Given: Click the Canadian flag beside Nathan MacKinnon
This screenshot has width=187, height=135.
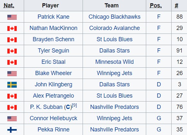Looking at the screenshot, I should tap(12, 28).
